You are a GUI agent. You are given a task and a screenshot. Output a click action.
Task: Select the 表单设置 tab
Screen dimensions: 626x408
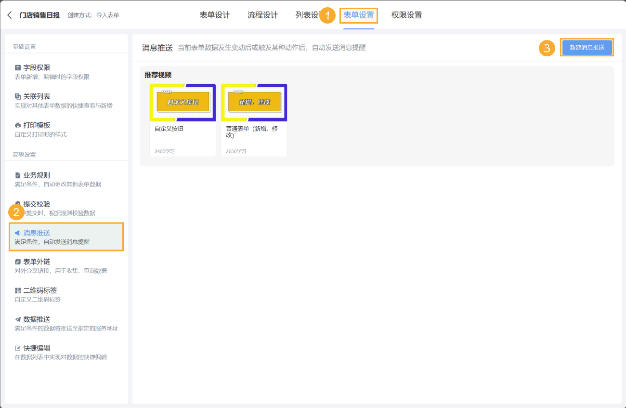[358, 15]
